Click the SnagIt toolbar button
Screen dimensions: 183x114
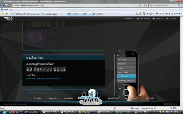click(5, 9)
